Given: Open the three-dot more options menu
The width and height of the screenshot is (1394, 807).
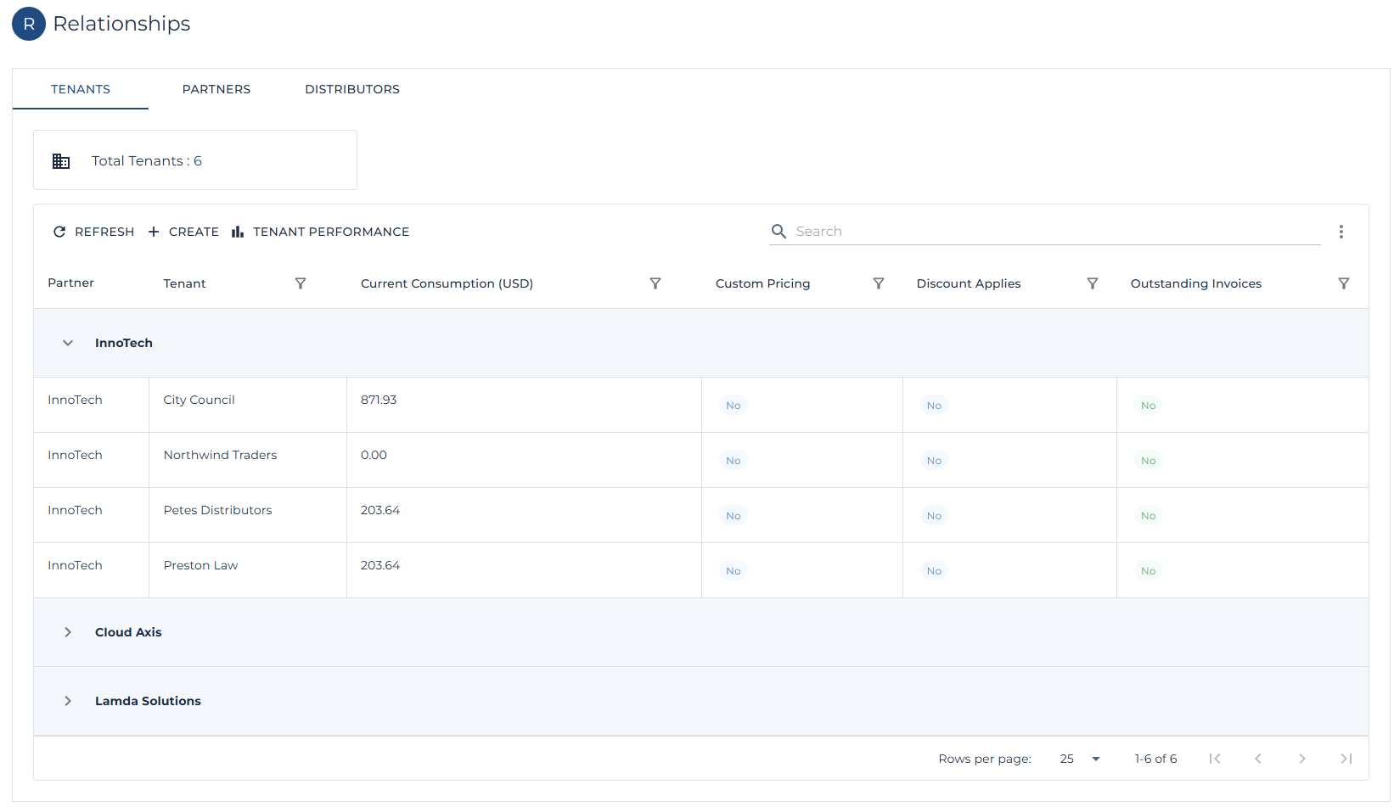Looking at the screenshot, I should tap(1341, 232).
